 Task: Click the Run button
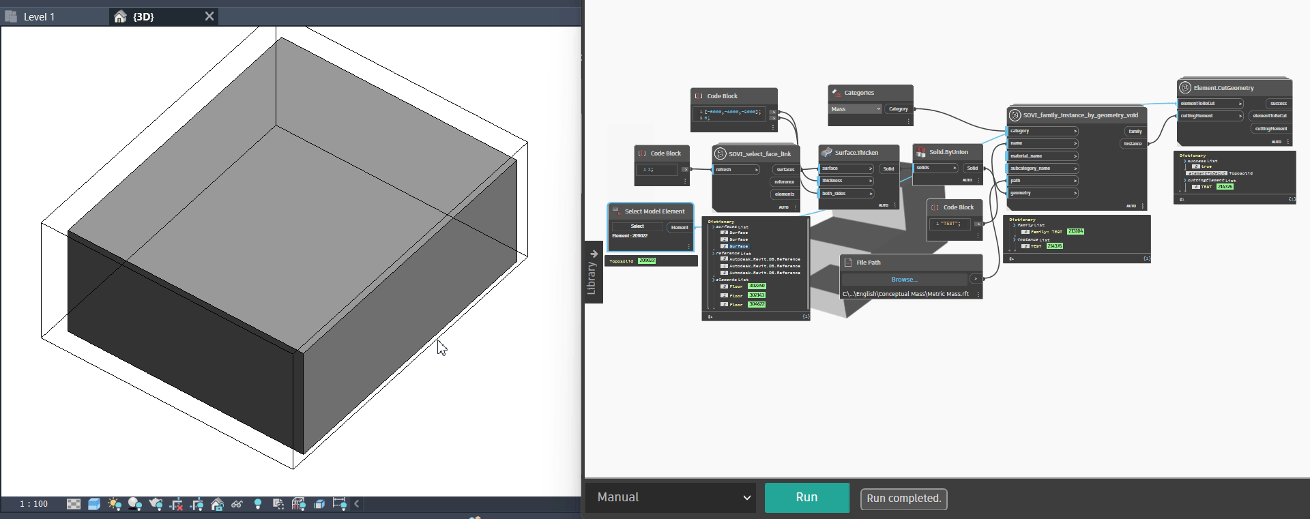pyautogui.click(x=807, y=498)
